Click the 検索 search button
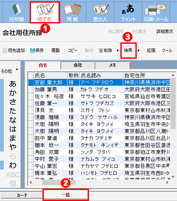Viewport: 177px width, 201px height. (128, 50)
